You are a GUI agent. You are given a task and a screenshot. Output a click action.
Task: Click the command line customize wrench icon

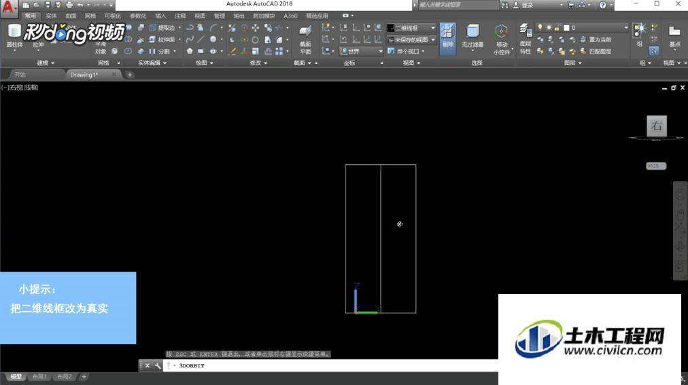point(158,366)
